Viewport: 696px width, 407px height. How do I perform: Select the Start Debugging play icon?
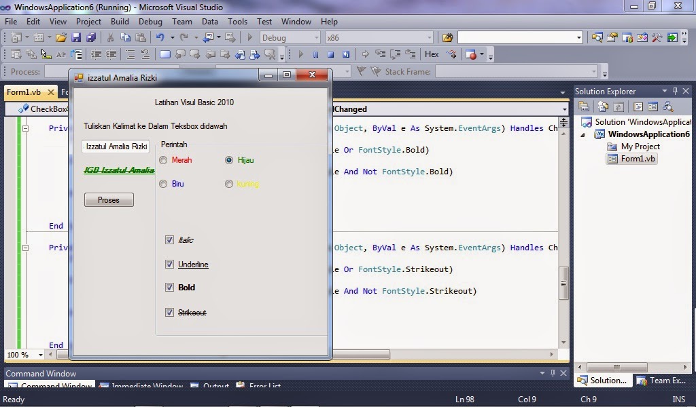pyautogui.click(x=300, y=54)
